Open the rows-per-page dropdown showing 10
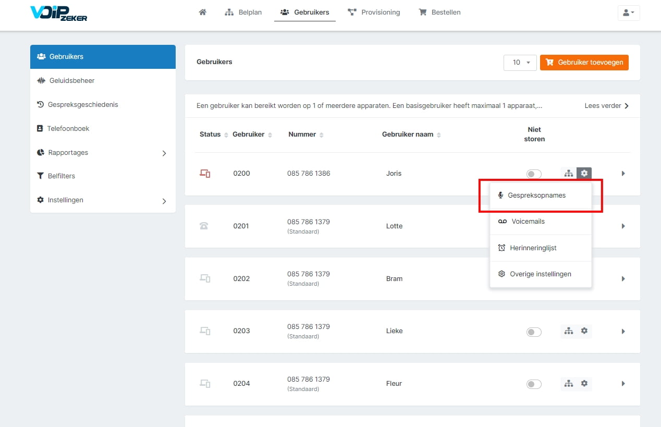 520,63
